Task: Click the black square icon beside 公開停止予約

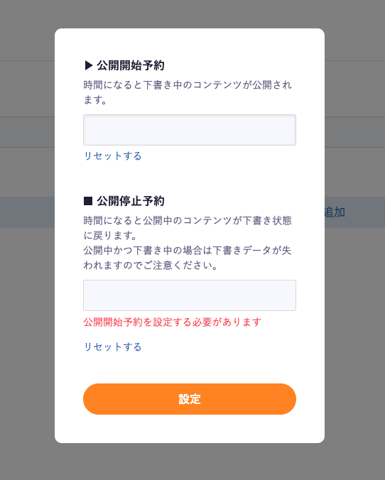Action: pyautogui.click(x=88, y=201)
